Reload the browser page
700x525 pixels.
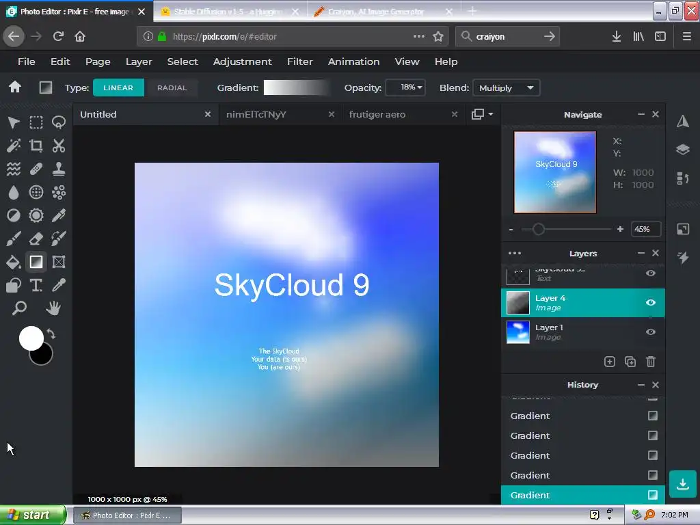click(58, 36)
